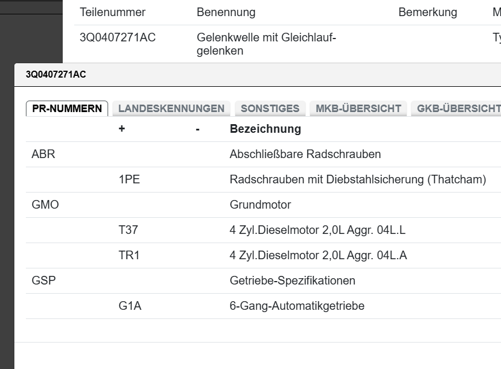Click the plus column header

[x=121, y=129]
